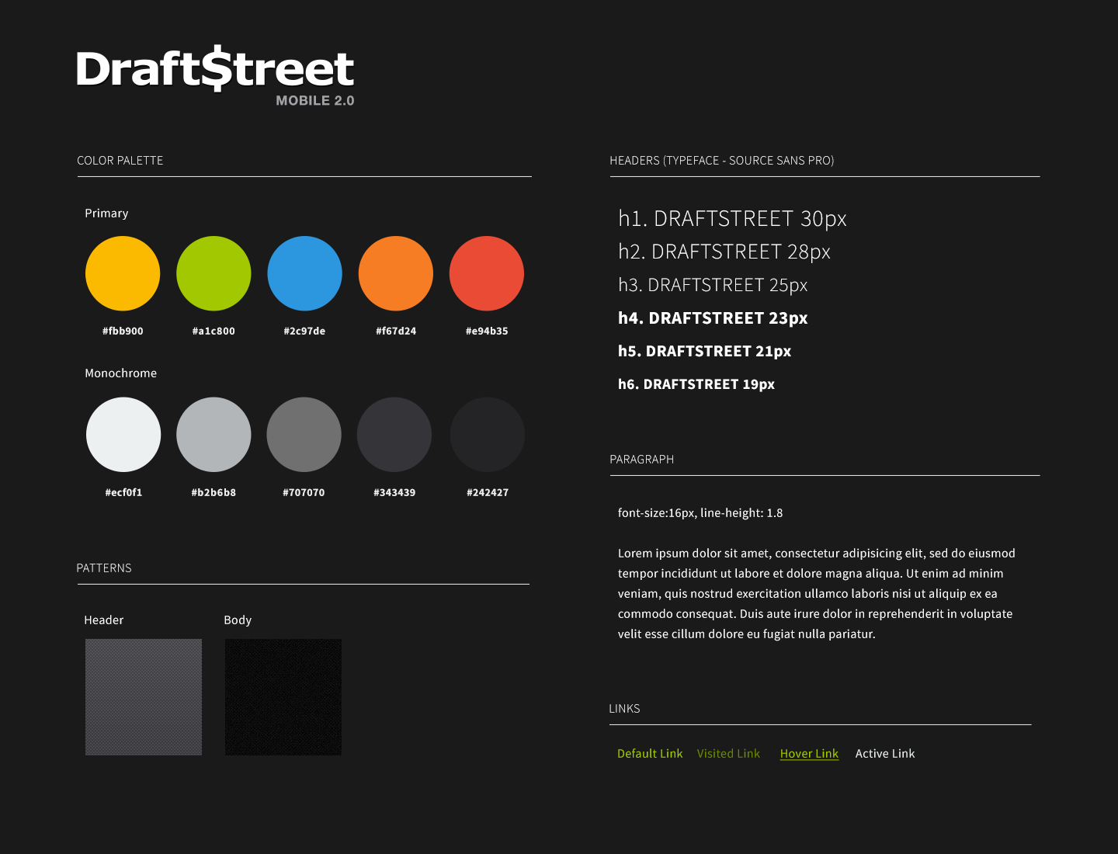Click the "#ecf0f1" hex label
Screen dimensions: 1118x854
coord(123,492)
